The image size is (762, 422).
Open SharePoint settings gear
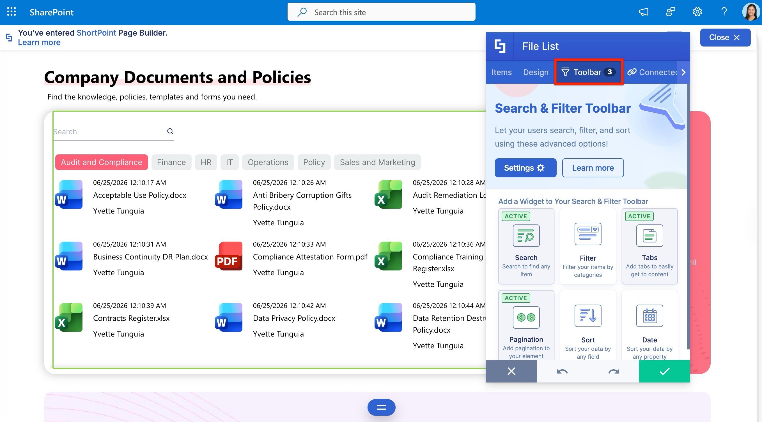(697, 12)
